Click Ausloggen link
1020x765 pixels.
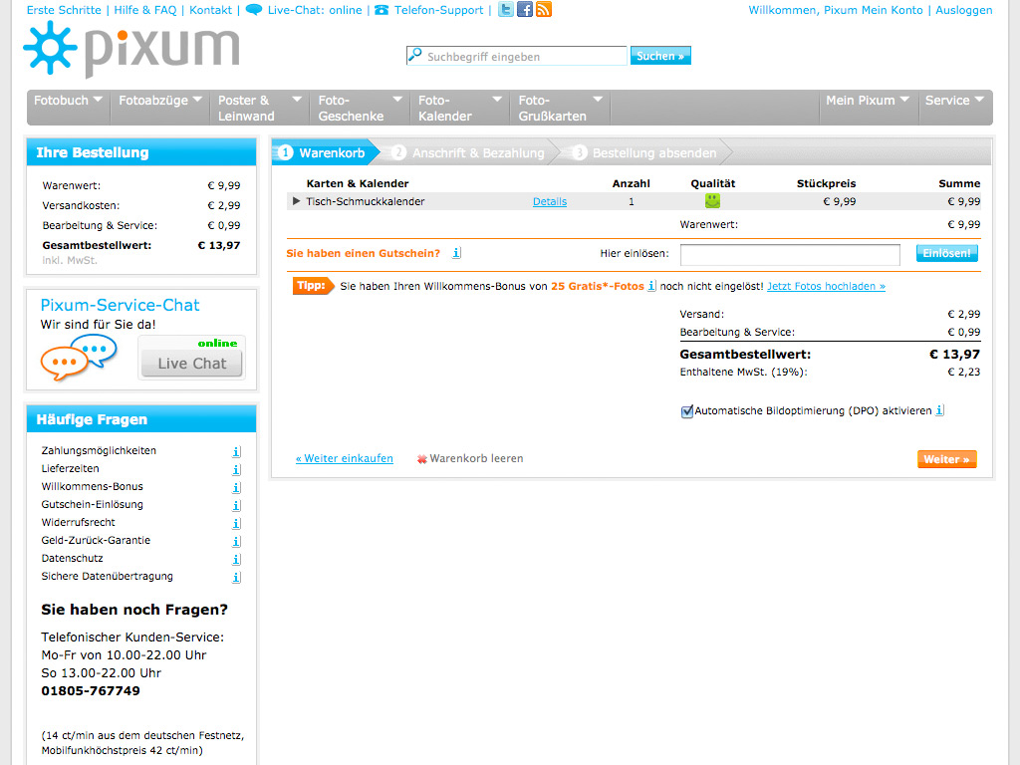(x=964, y=10)
